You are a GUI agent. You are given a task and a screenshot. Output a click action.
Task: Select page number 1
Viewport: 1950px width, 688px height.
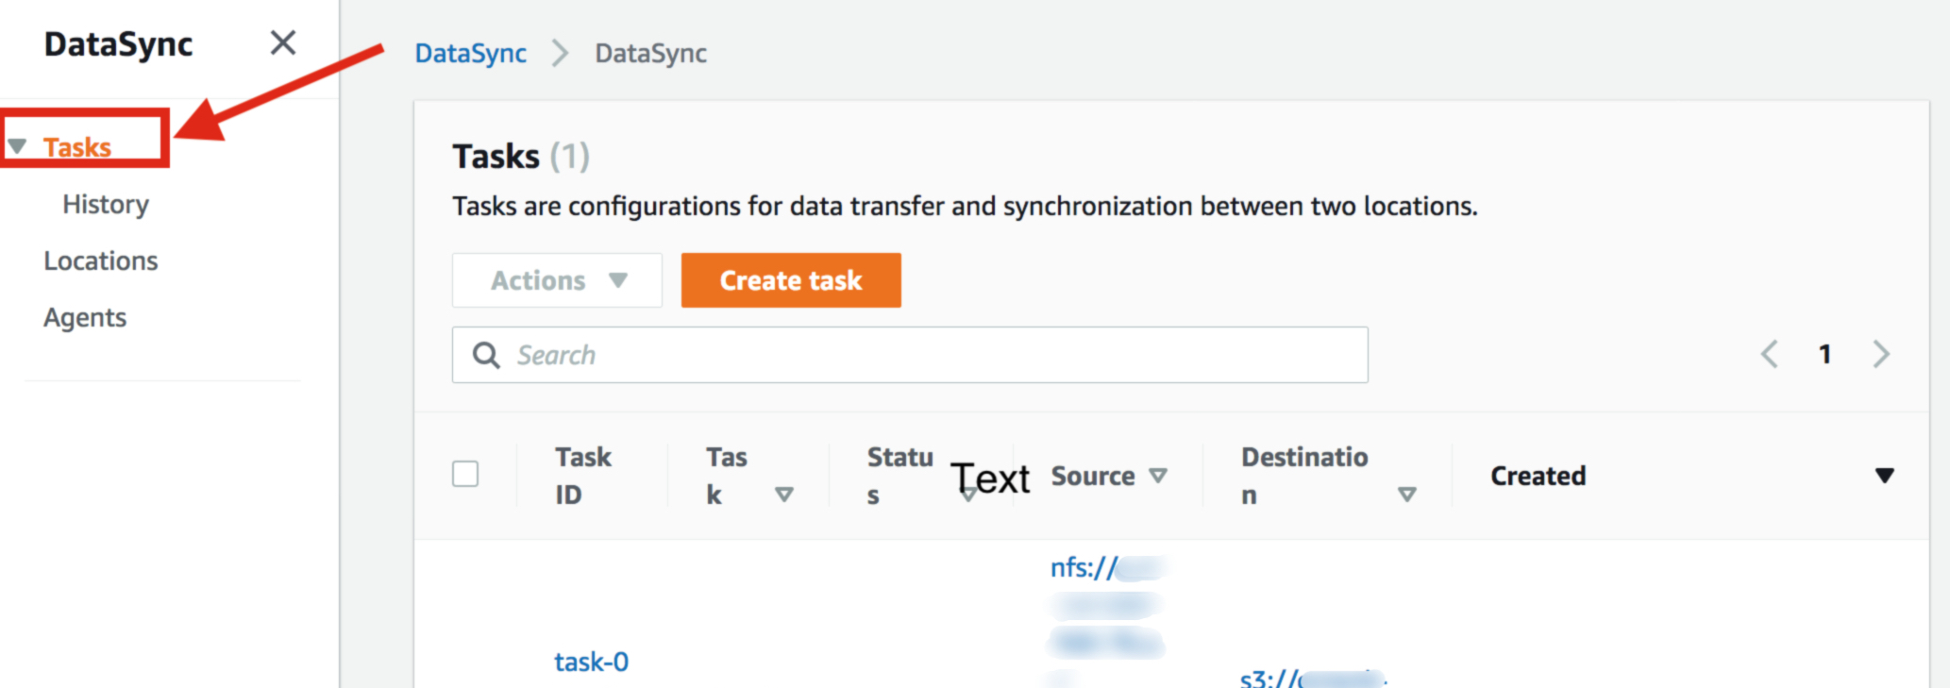(1825, 354)
